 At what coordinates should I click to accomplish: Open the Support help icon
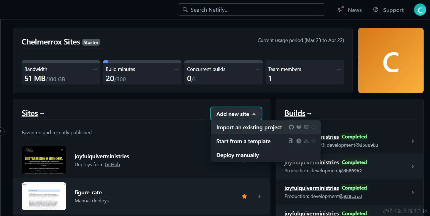click(376, 10)
